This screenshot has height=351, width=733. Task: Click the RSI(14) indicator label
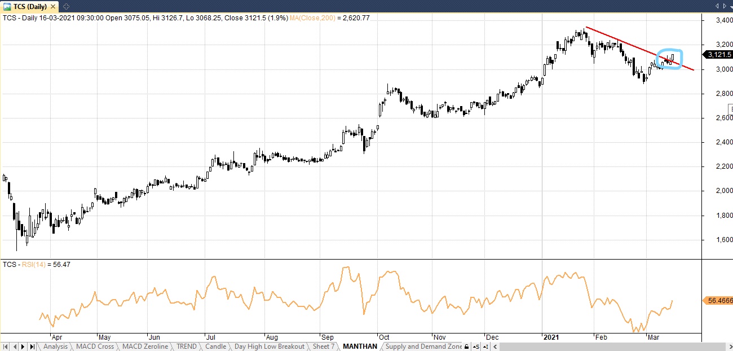click(34, 264)
